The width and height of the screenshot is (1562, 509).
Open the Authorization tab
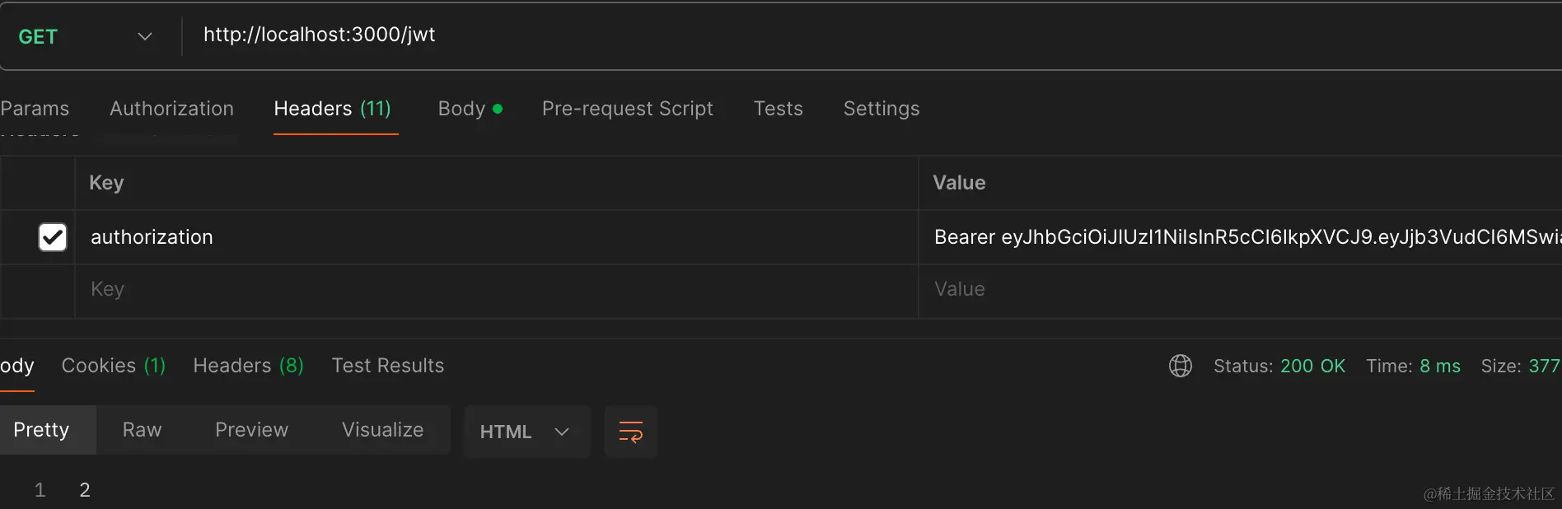coord(171,109)
